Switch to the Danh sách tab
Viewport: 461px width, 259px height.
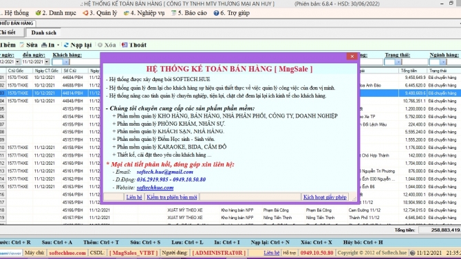click(x=43, y=33)
